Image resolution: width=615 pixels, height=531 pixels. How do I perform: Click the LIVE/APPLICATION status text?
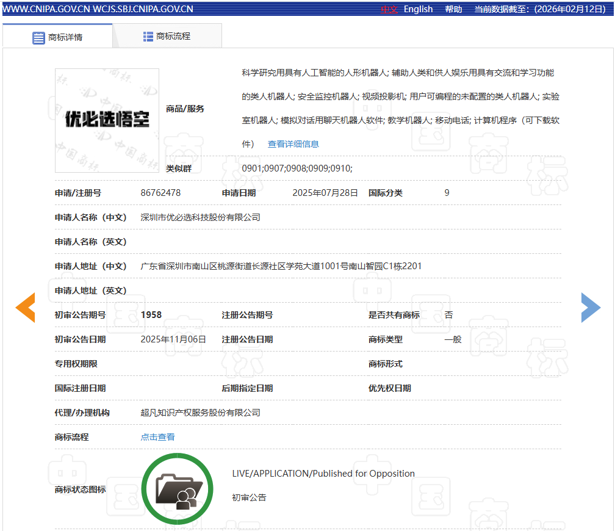coord(323,474)
